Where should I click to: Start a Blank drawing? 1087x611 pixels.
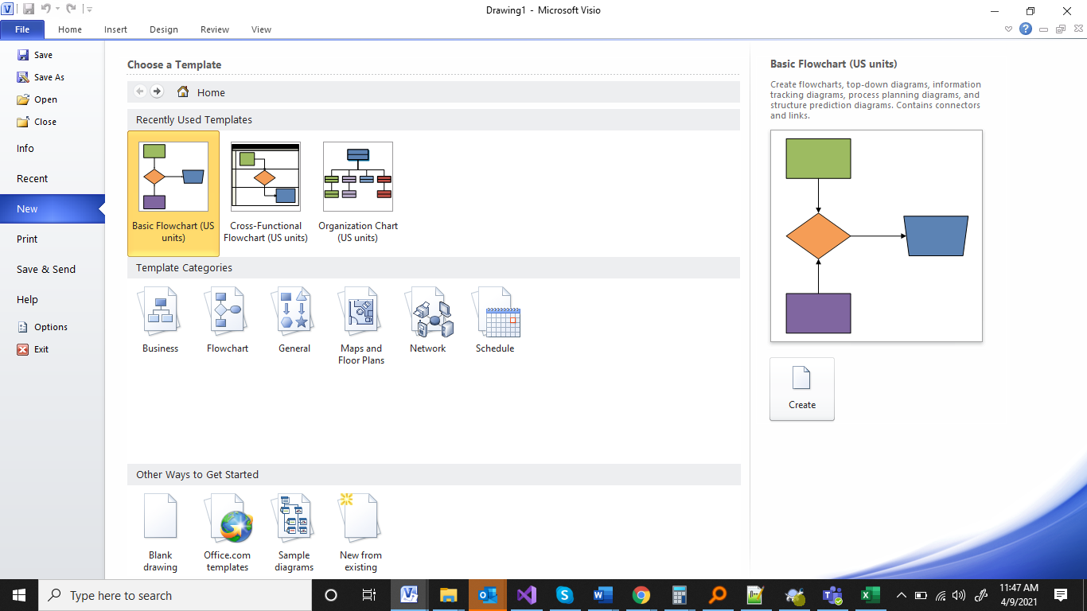(160, 533)
